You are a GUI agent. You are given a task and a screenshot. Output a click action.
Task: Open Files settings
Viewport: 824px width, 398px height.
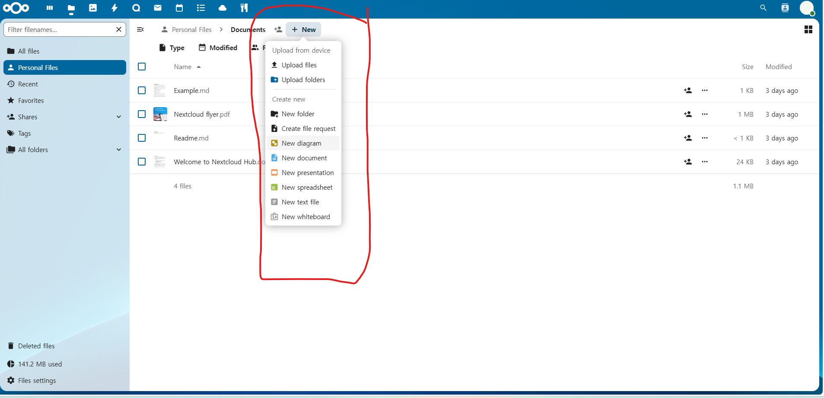pos(37,380)
